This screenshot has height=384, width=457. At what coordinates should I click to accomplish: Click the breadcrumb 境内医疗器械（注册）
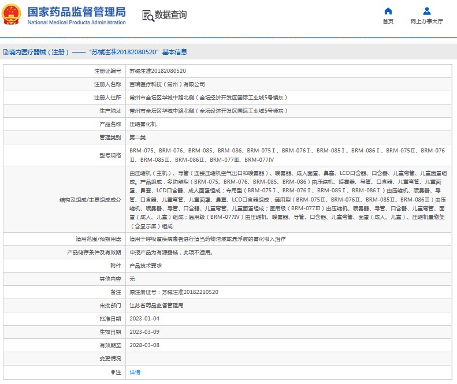click(39, 52)
